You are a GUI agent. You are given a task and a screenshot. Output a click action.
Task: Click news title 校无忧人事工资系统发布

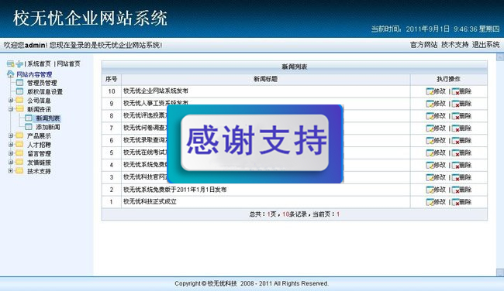click(x=156, y=103)
